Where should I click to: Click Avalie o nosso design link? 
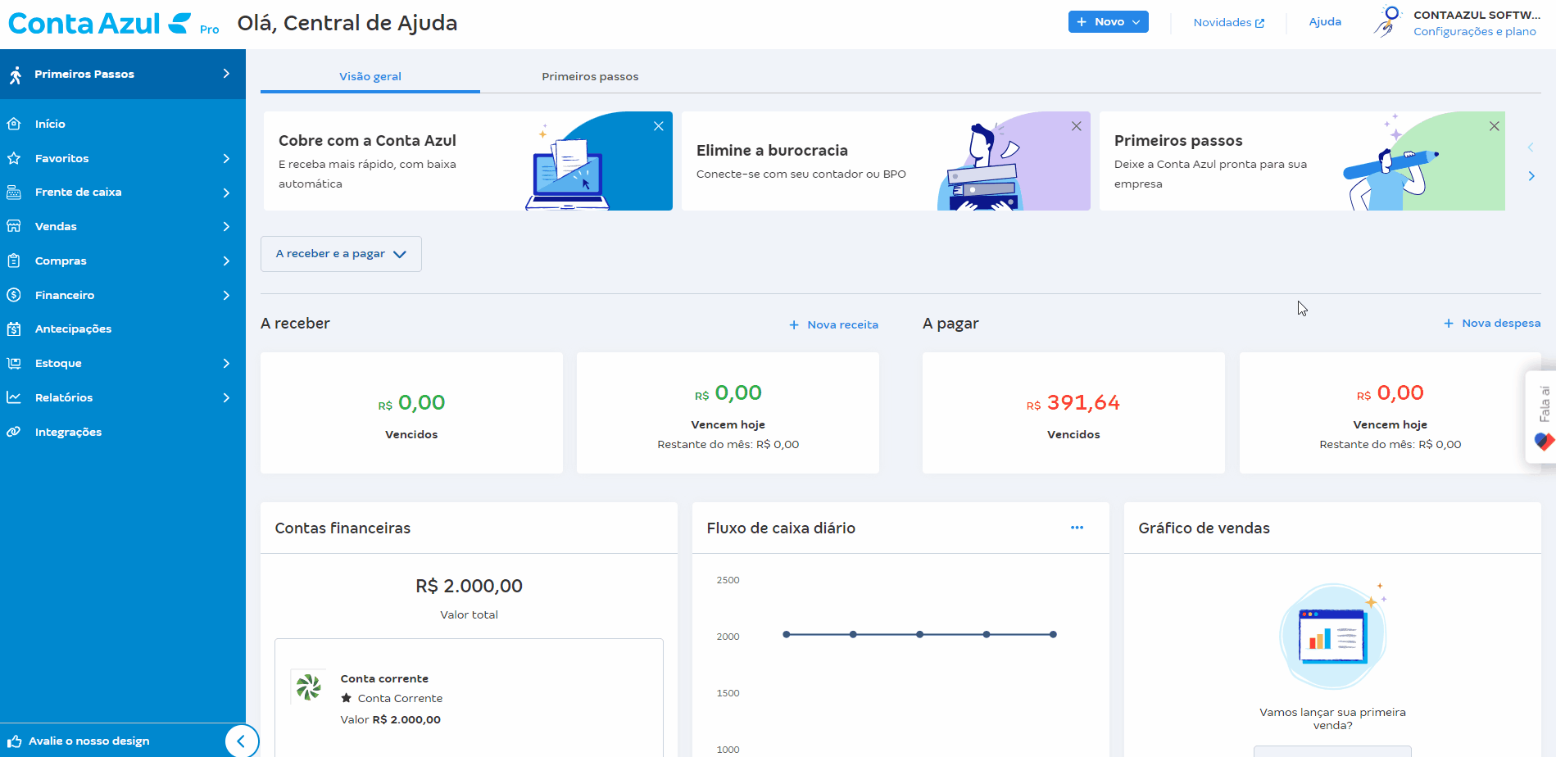point(89,741)
